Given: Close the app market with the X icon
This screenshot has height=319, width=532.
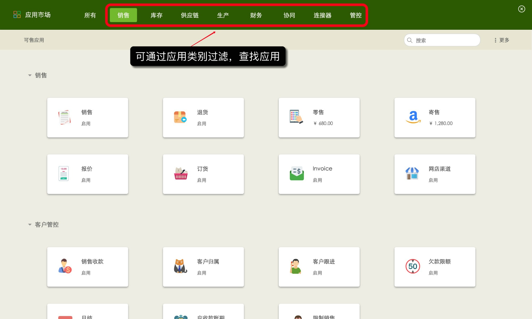Looking at the screenshot, I should [x=522, y=9].
